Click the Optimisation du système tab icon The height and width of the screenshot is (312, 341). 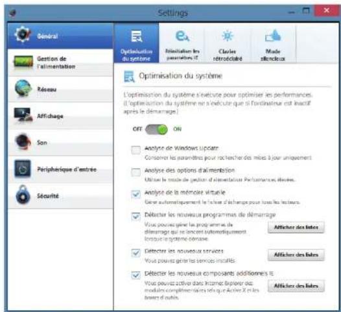(x=137, y=36)
